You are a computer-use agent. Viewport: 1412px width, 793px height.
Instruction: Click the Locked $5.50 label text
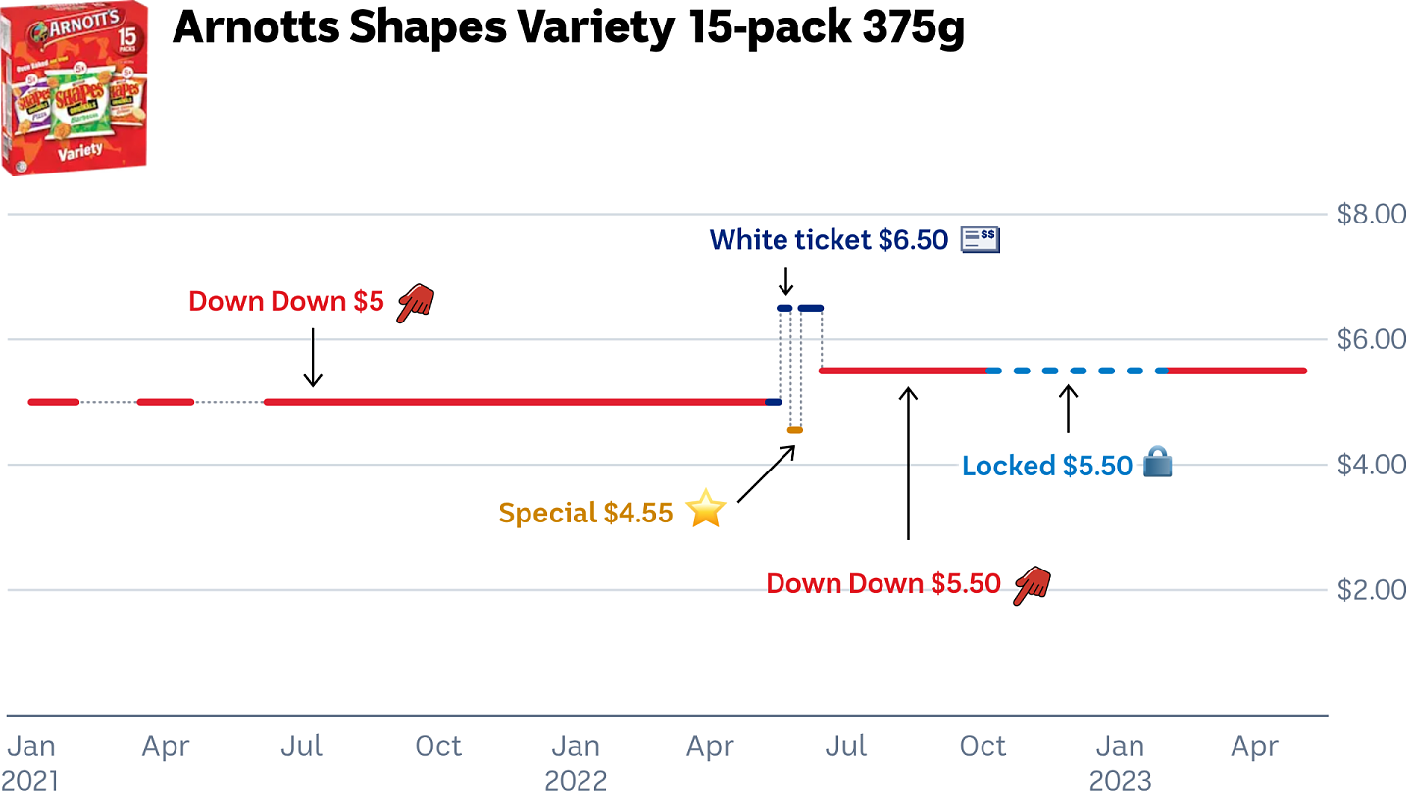[1047, 466]
